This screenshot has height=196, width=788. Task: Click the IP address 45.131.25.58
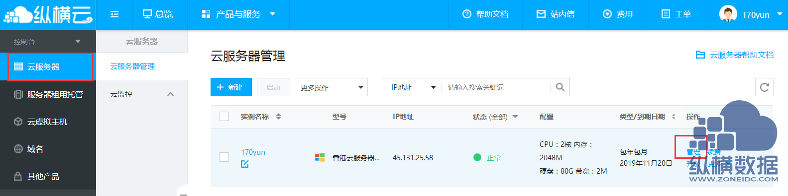pos(413,158)
